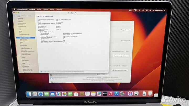Open the Notes app in the Dock

[93, 94]
